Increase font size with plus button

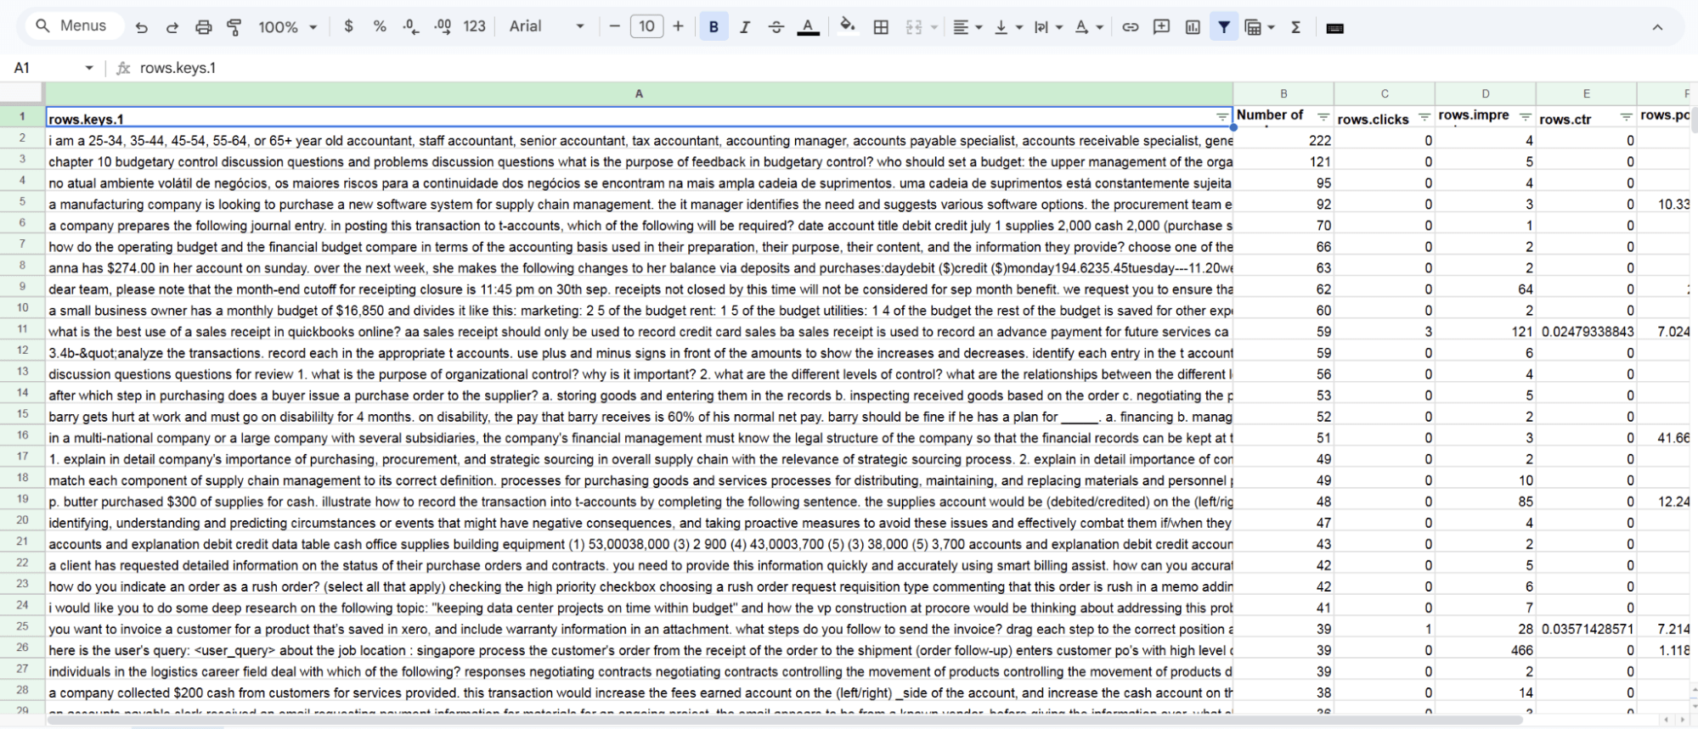point(678,26)
